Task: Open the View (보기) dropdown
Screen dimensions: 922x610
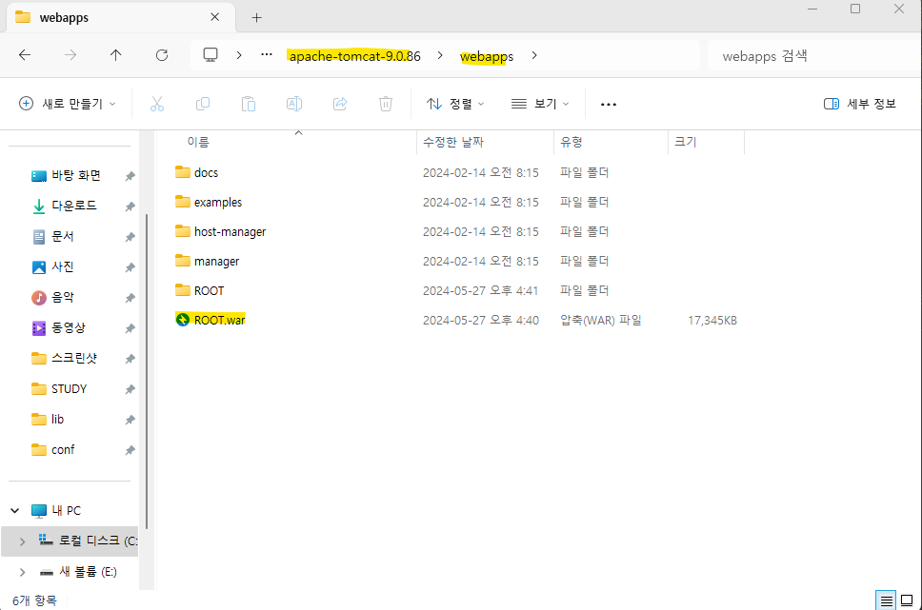Action: point(540,104)
